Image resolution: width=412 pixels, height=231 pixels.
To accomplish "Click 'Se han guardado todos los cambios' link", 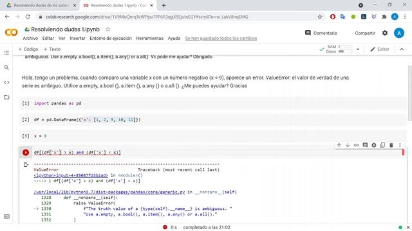I will pyautogui.click(x=221, y=38).
